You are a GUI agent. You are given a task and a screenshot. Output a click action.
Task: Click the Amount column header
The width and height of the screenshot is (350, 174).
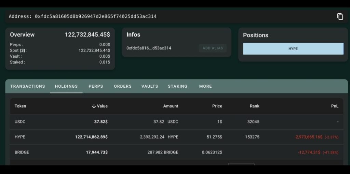[x=171, y=106]
